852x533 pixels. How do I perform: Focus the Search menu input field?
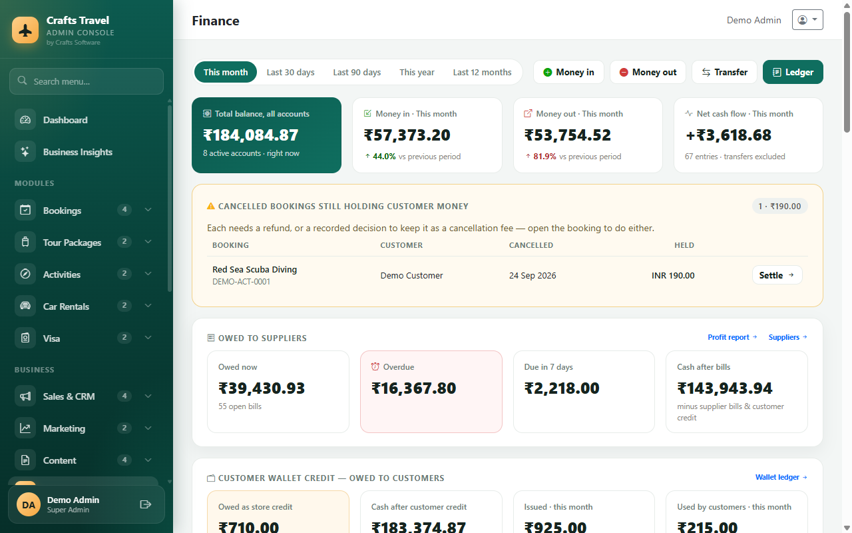click(87, 81)
